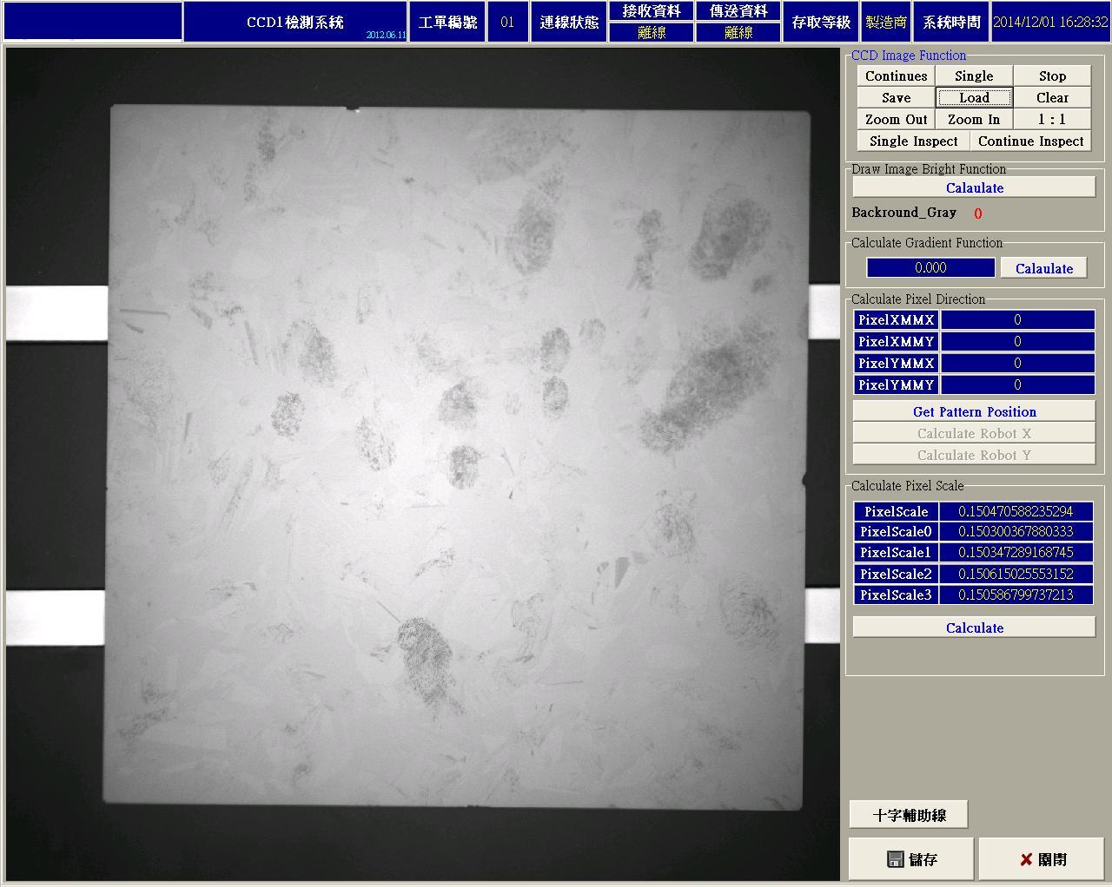
Task: Zoom In on the image
Action: click(974, 120)
